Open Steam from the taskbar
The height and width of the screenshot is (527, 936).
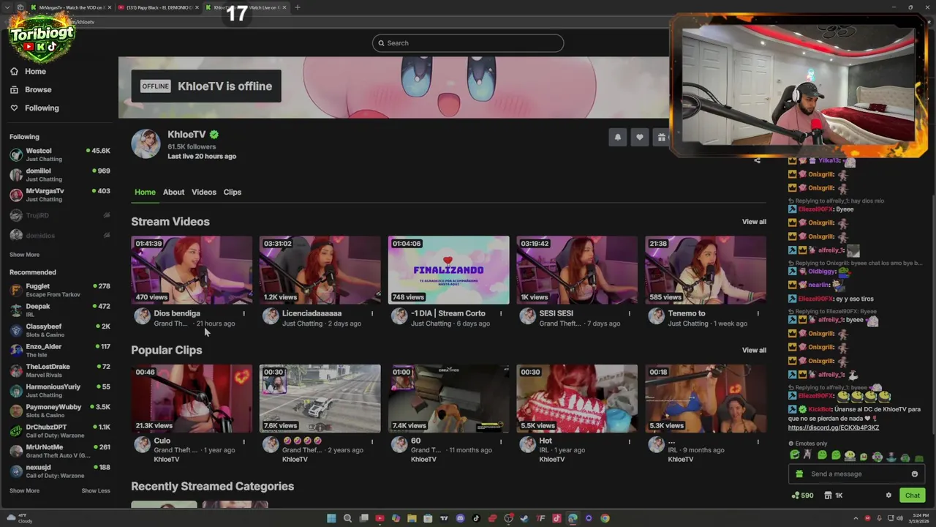click(524, 518)
